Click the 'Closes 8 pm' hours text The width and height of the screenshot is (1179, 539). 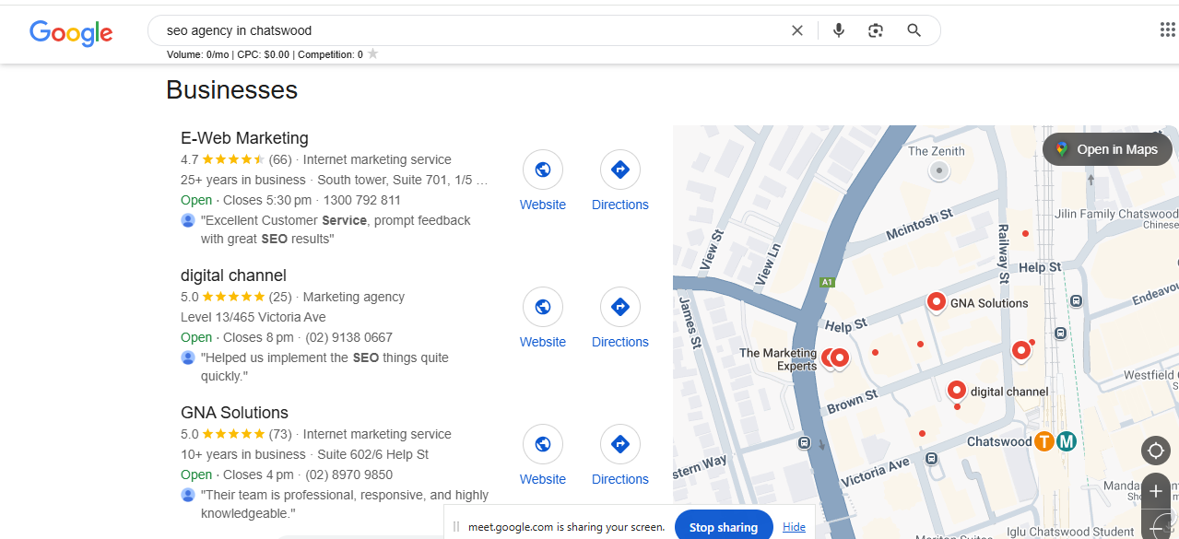[x=258, y=337]
